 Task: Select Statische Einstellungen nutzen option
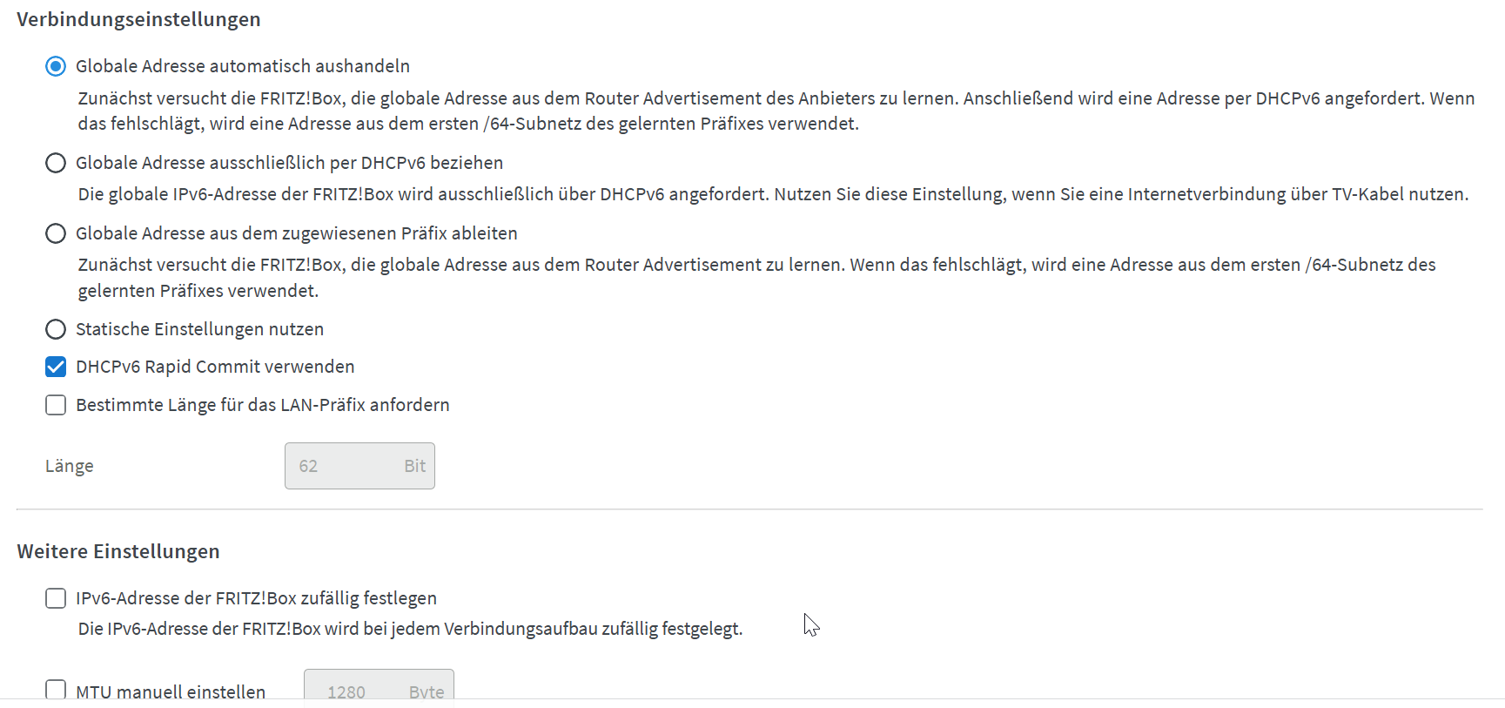(x=56, y=329)
